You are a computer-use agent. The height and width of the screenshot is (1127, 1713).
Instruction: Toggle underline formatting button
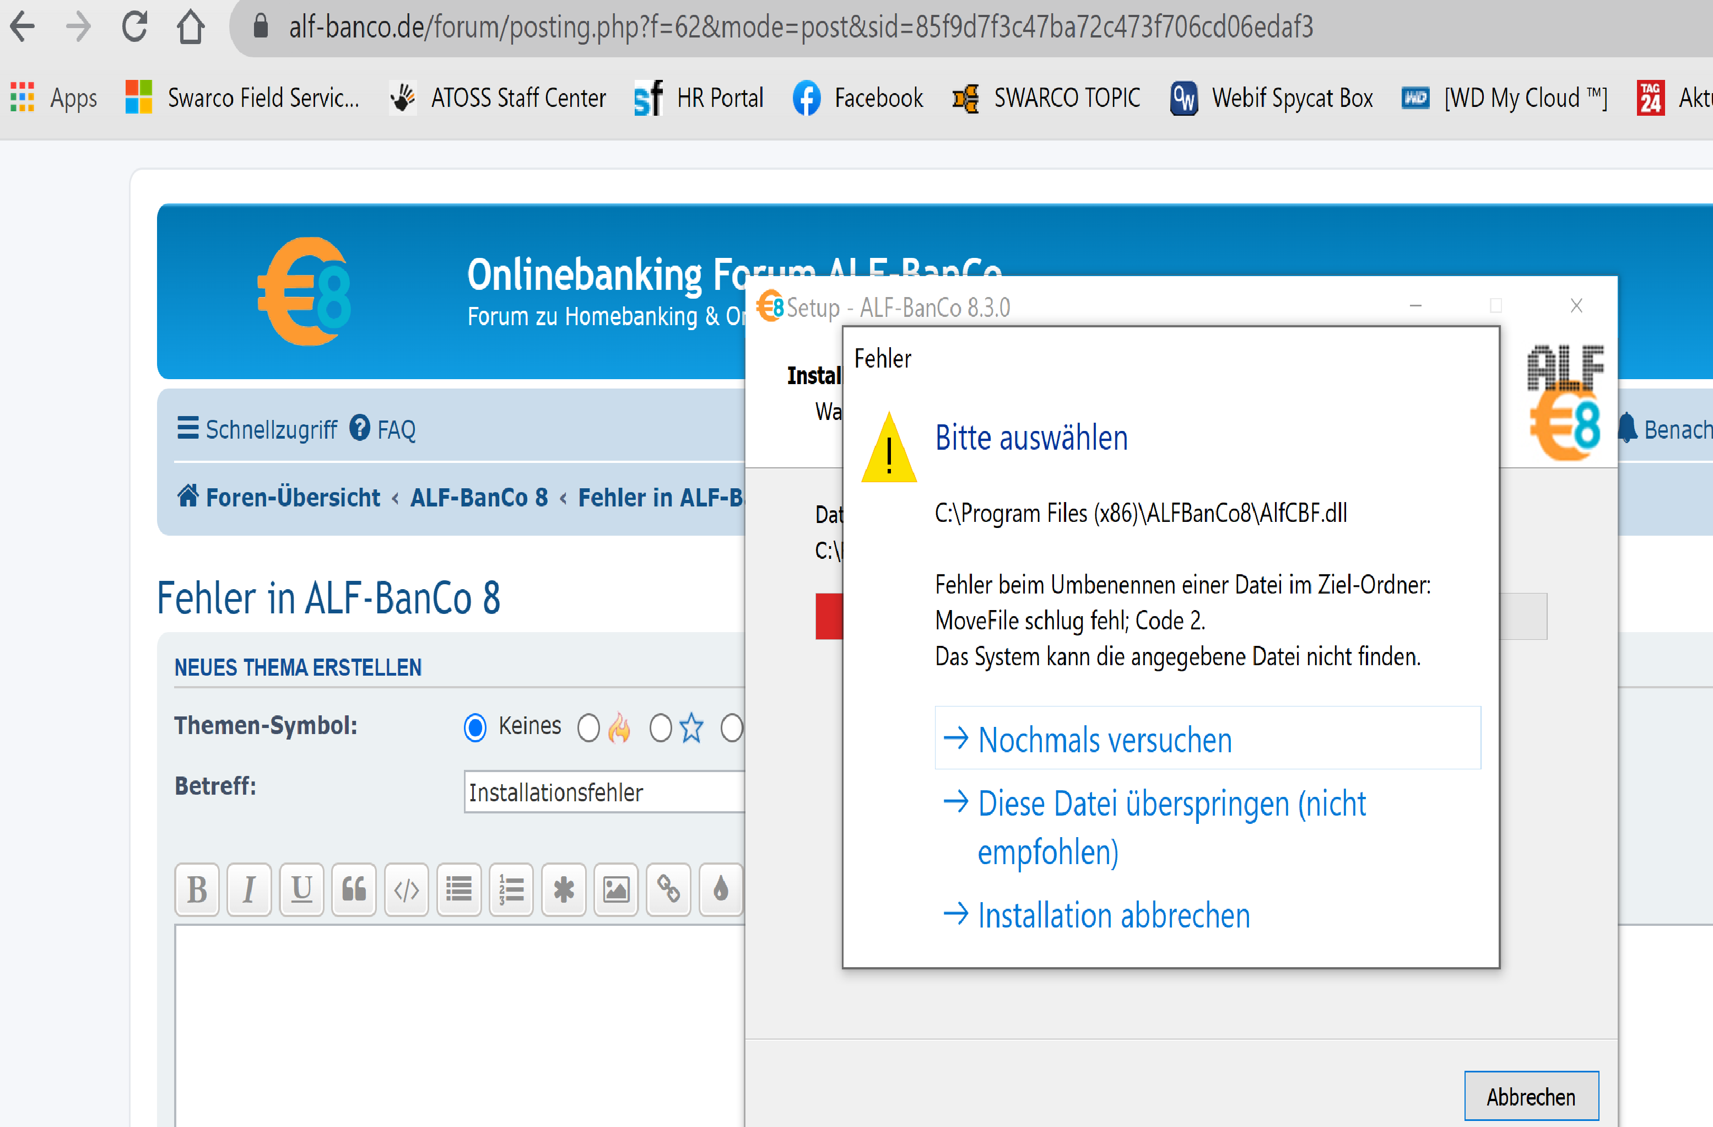[x=301, y=889]
